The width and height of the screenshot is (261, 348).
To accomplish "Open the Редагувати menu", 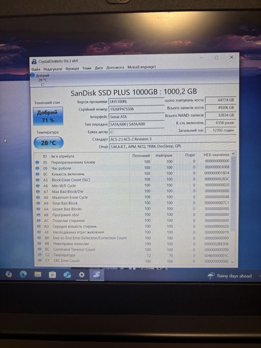I will 53,69.
